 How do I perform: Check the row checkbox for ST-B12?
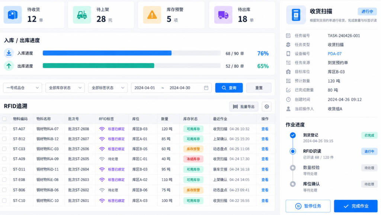coord(4,139)
